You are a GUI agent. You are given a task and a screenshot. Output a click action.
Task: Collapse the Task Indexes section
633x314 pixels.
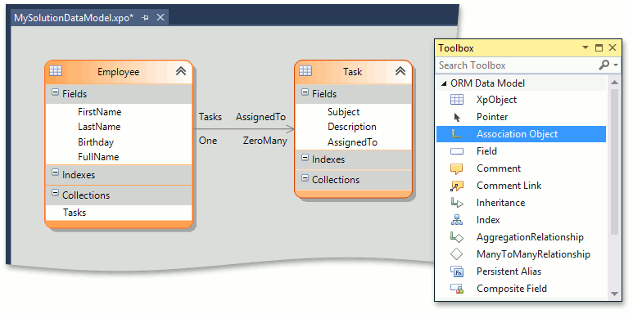point(305,158)
